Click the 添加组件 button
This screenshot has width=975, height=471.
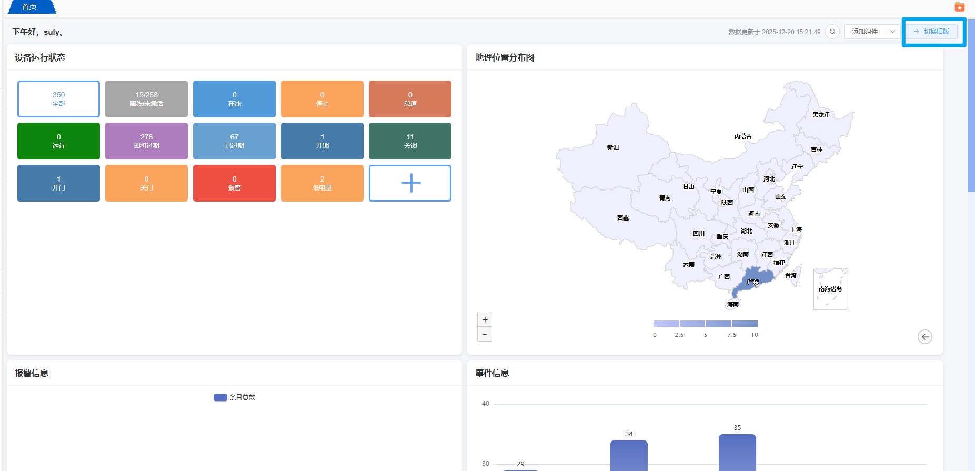point(865,32)
